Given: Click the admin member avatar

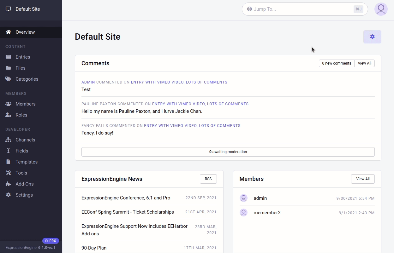Looking at the screenshot, I should 243,198.
